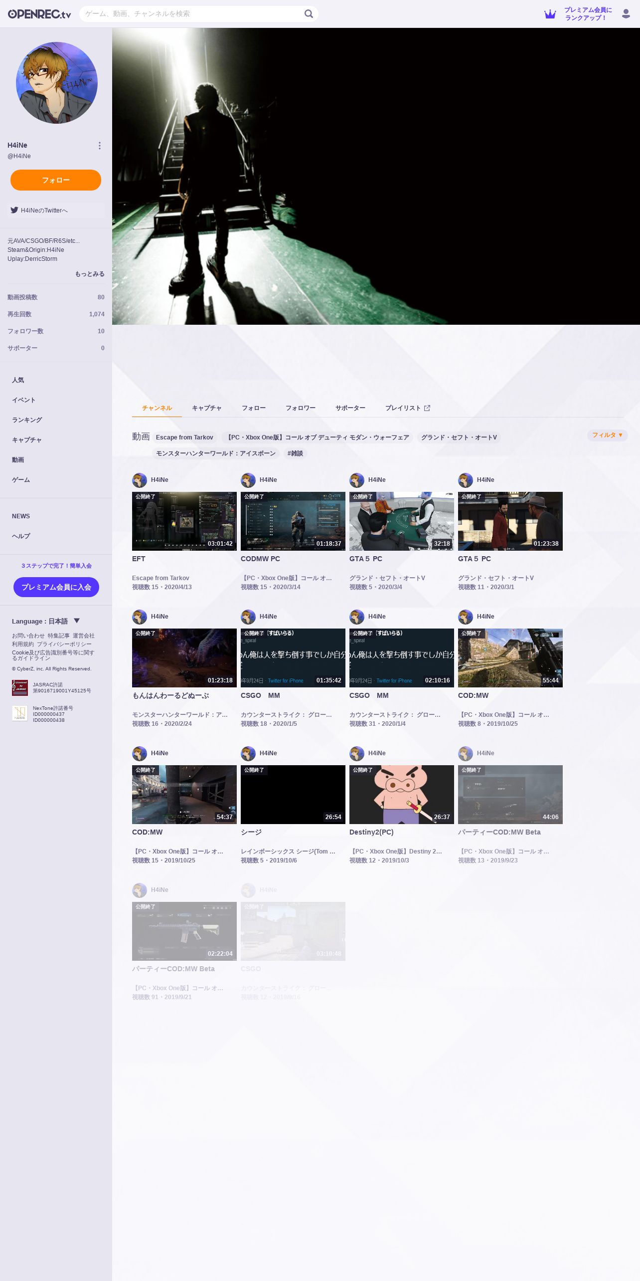Switch to the フォロー tab
Viewport: 640px width, 1281px height.
click(254, 408)
